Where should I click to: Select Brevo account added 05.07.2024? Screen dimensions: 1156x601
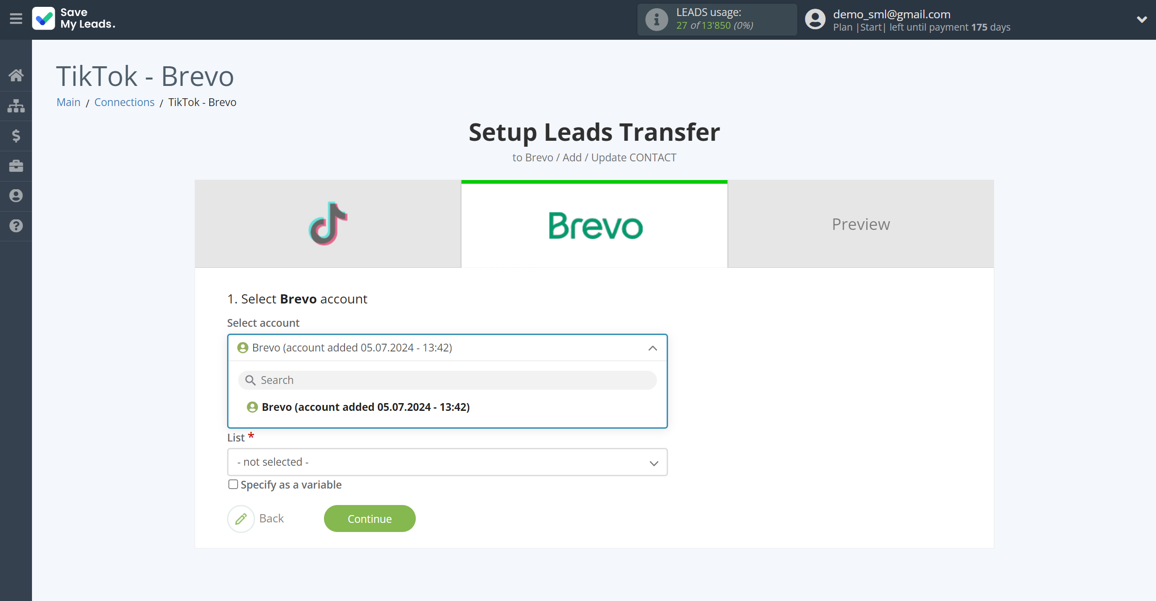point(366,407)
